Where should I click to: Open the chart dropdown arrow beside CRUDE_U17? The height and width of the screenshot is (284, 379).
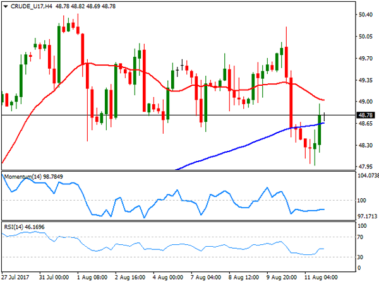point(6,6)
